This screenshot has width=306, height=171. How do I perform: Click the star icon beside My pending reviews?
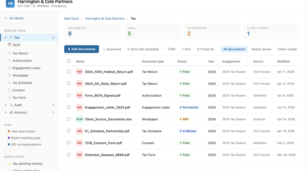coord(10,164)
